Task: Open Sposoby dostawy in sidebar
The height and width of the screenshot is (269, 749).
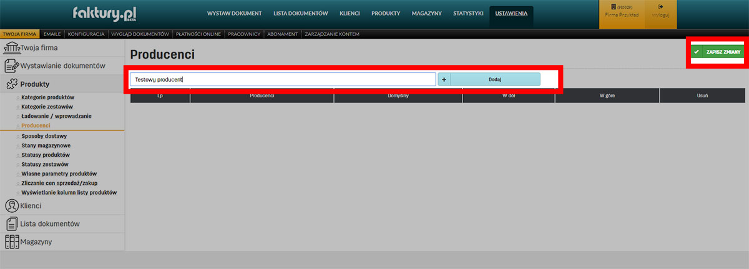Action: (44, 135)
